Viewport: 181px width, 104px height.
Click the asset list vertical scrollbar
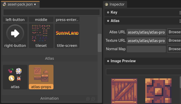pyautogui.click(x=99, y=43)
